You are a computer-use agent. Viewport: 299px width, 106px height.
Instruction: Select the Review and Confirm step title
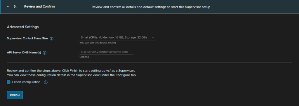coord(39,6)
